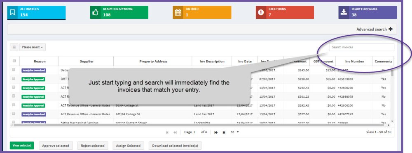Select the On Hold calendar icon

178,12
